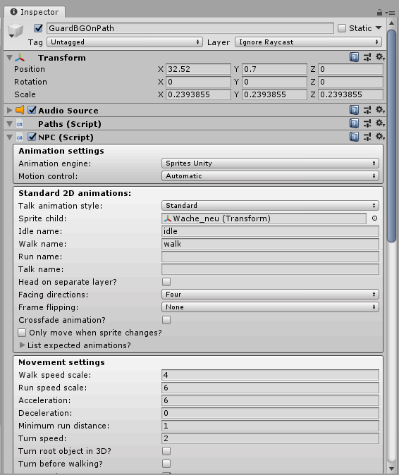This screenshot has height=475, width=399.
Task: Open the Paths script preset selector icon
Action: (x=367, y=123)
